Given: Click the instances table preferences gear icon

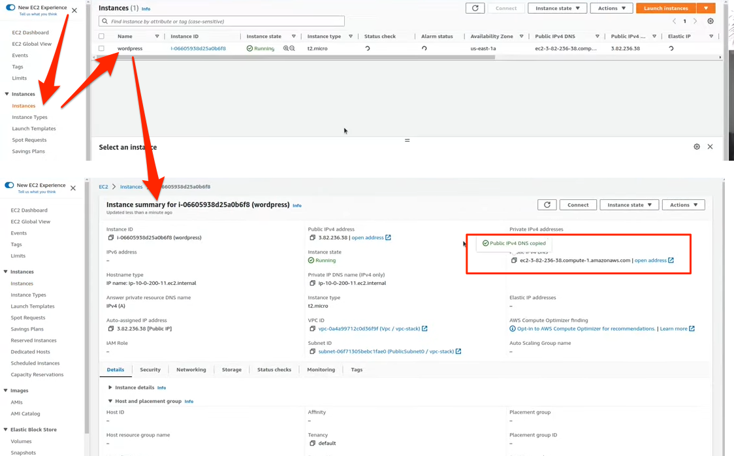Looking at the screenshot, I should 710,22.
